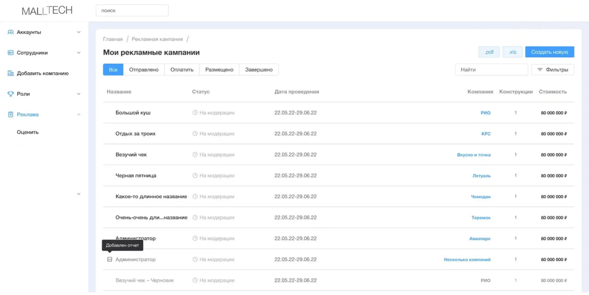This screenshot has width=589, height=295.
Task: Click the filter lines icon in Фильтры
Action: 540,70
